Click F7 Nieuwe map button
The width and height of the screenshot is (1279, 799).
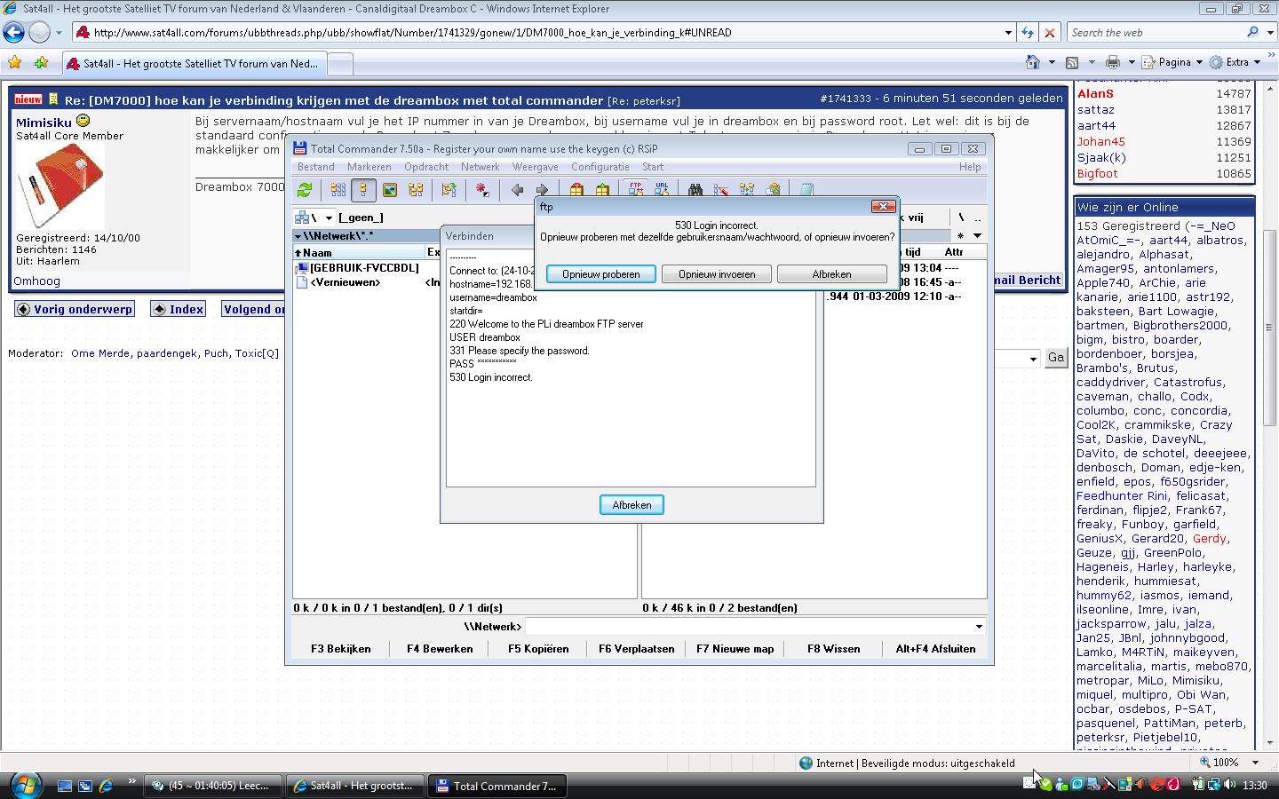click(x=735, y=649)
